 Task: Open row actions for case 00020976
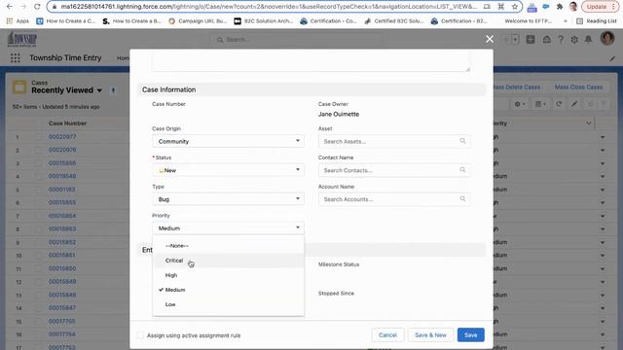(603, 150)
